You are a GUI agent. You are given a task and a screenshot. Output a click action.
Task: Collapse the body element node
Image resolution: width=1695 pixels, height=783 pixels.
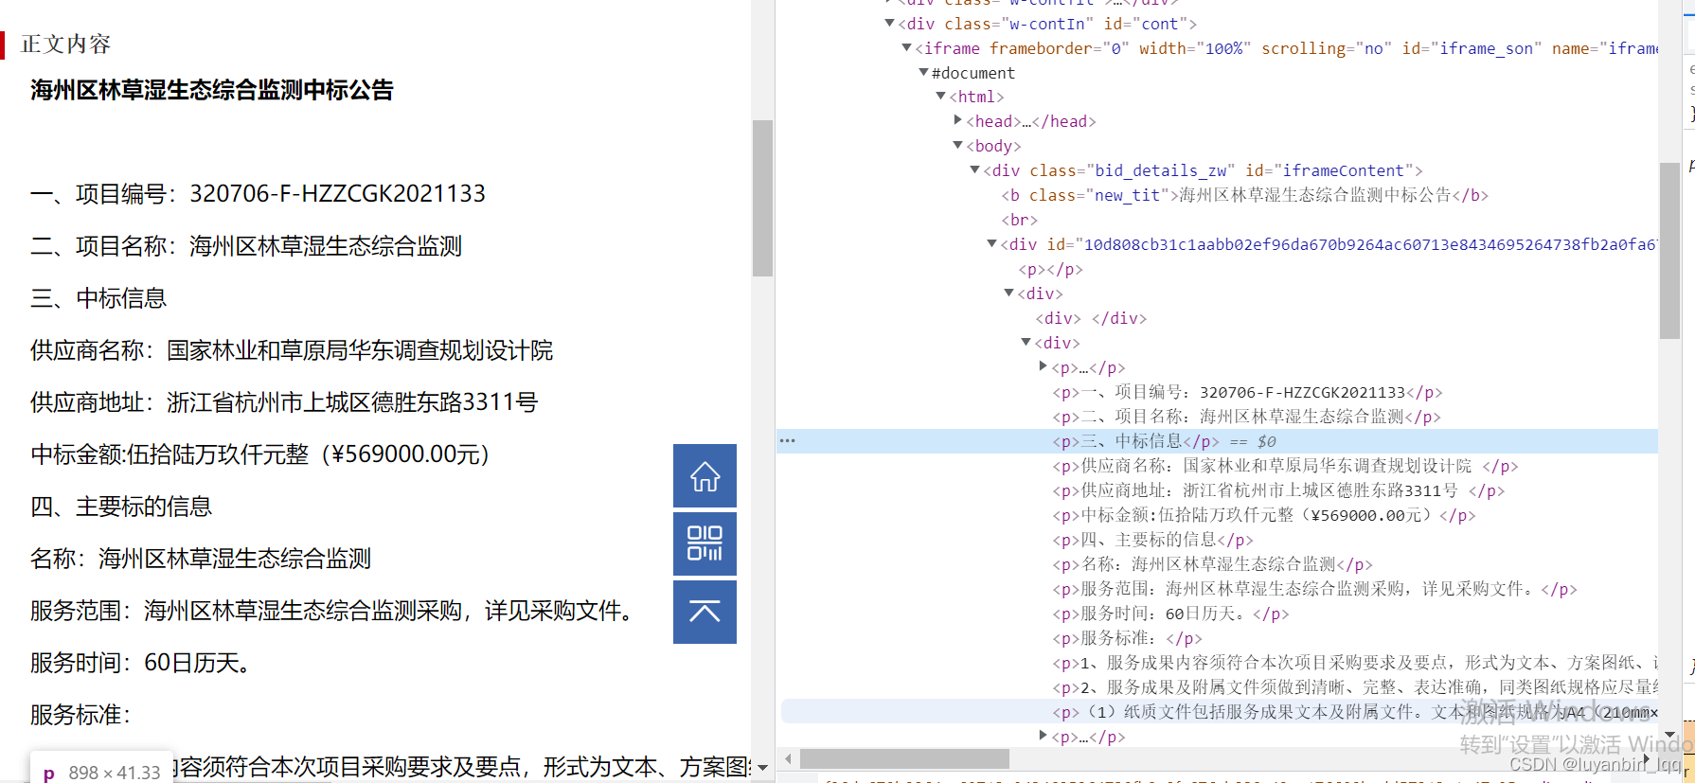point(957,145)
